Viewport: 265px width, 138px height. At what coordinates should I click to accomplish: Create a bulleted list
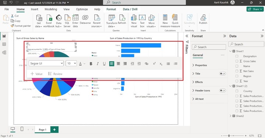coord(168,64)
